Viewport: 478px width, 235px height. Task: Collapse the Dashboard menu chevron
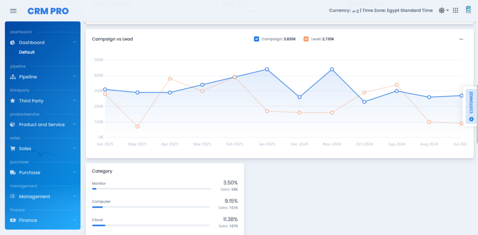(75, 42)
